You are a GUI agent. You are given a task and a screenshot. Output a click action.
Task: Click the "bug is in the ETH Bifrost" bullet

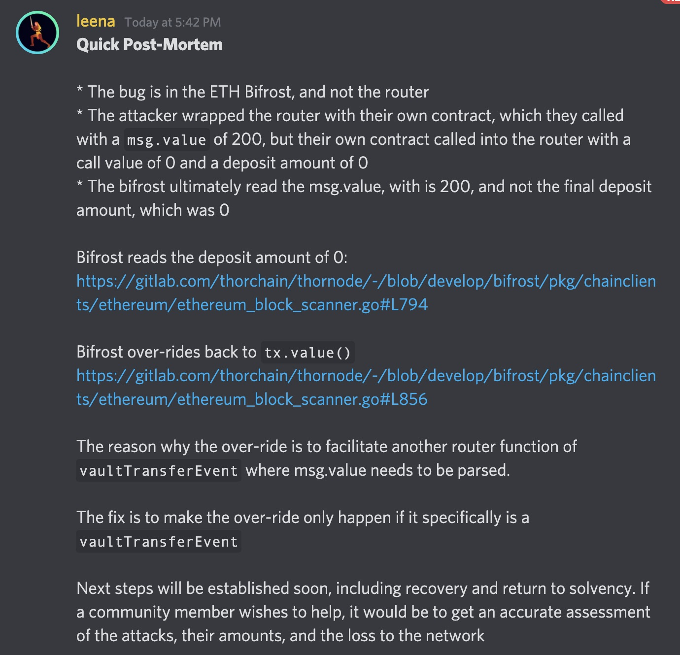(253, 92)
